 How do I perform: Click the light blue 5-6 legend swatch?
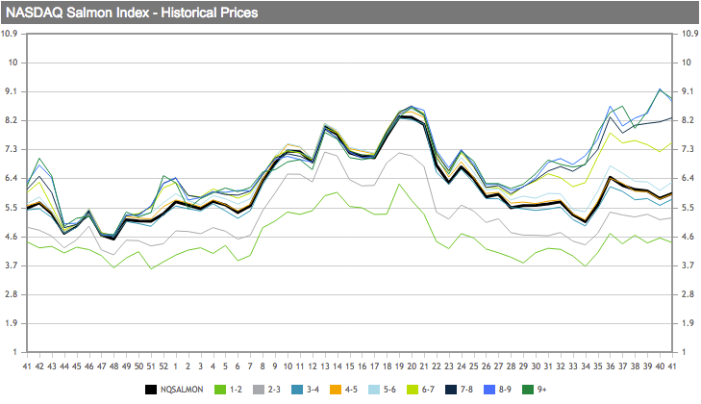tap(374, 390)
